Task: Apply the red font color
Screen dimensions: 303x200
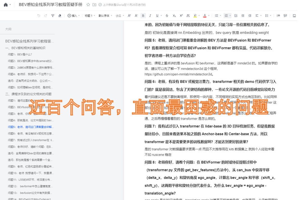Action: point(205,16)
